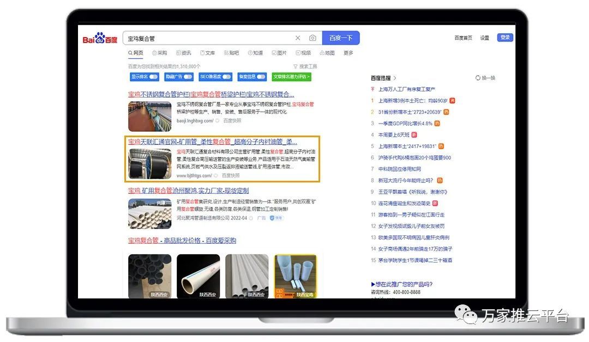Viewport: 589px width, 342px height.
Task: Open the 视频 video search tab
Action: pyautogui.click(x=303, y=53)
